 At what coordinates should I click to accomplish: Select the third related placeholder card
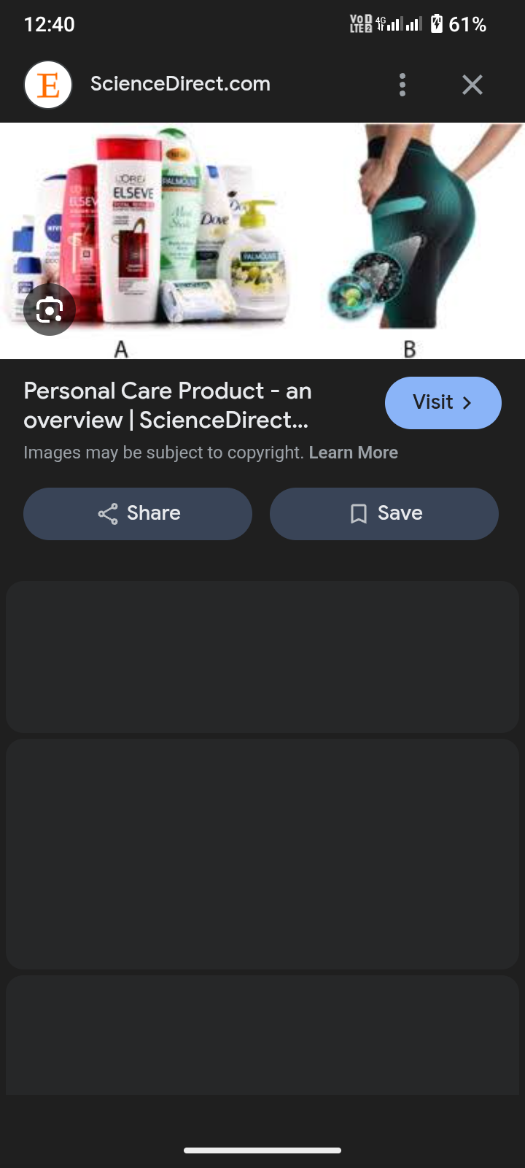(262, 1035)
